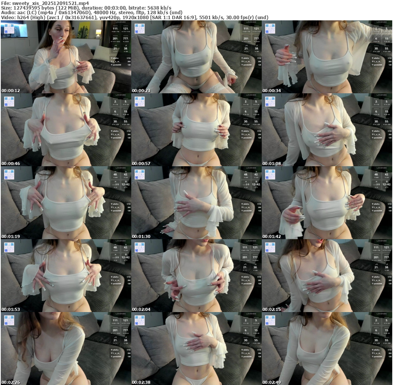Click the frame labeled 00:01:08

point(327,130)
